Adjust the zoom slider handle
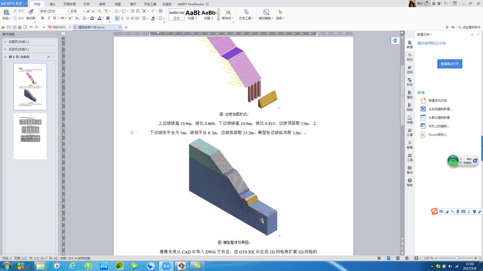Screen dimensions: 483x271 (x=457, y=258)
